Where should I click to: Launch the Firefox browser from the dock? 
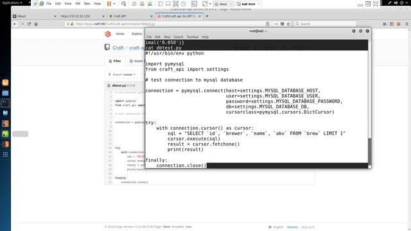point(5,83)
